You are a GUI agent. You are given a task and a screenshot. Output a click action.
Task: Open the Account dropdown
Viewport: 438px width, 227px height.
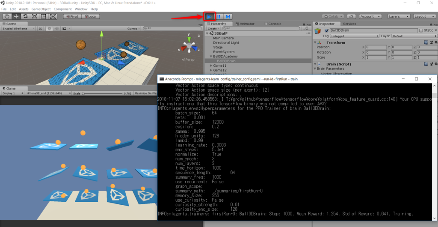370,17
